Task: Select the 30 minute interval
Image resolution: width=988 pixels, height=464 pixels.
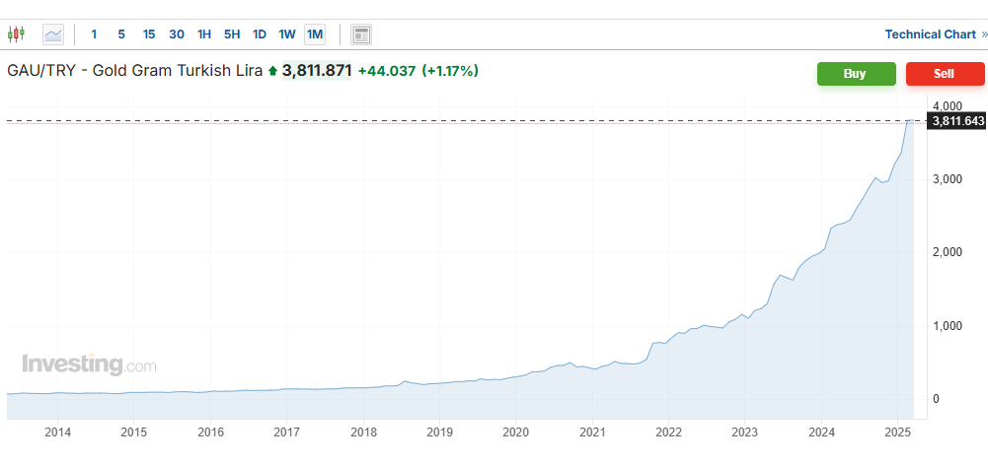Action: [x=177, y=34]
